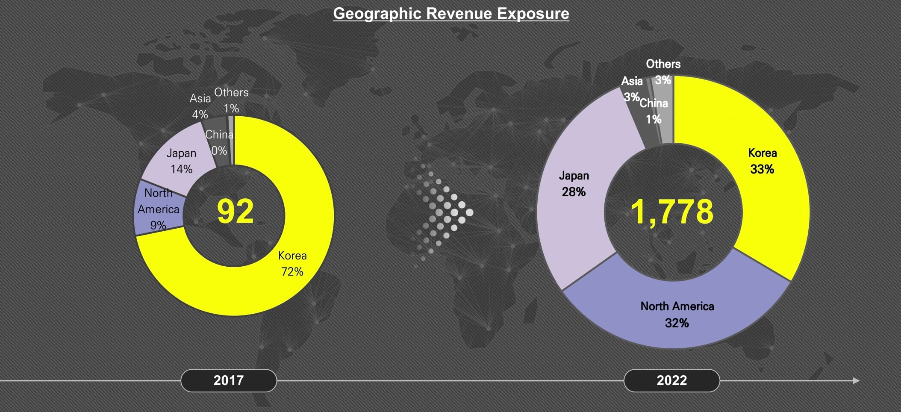This screenshot has height=412, width=901.
Task: Click the Asia 3% label on 2022 chart
Action: (x=631, y=89)
